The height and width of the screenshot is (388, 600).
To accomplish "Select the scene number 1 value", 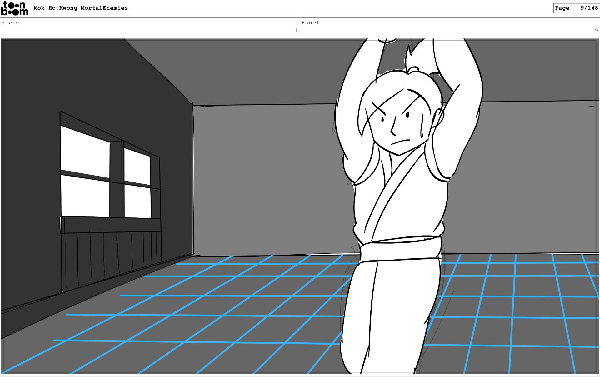I will [296, 31].
